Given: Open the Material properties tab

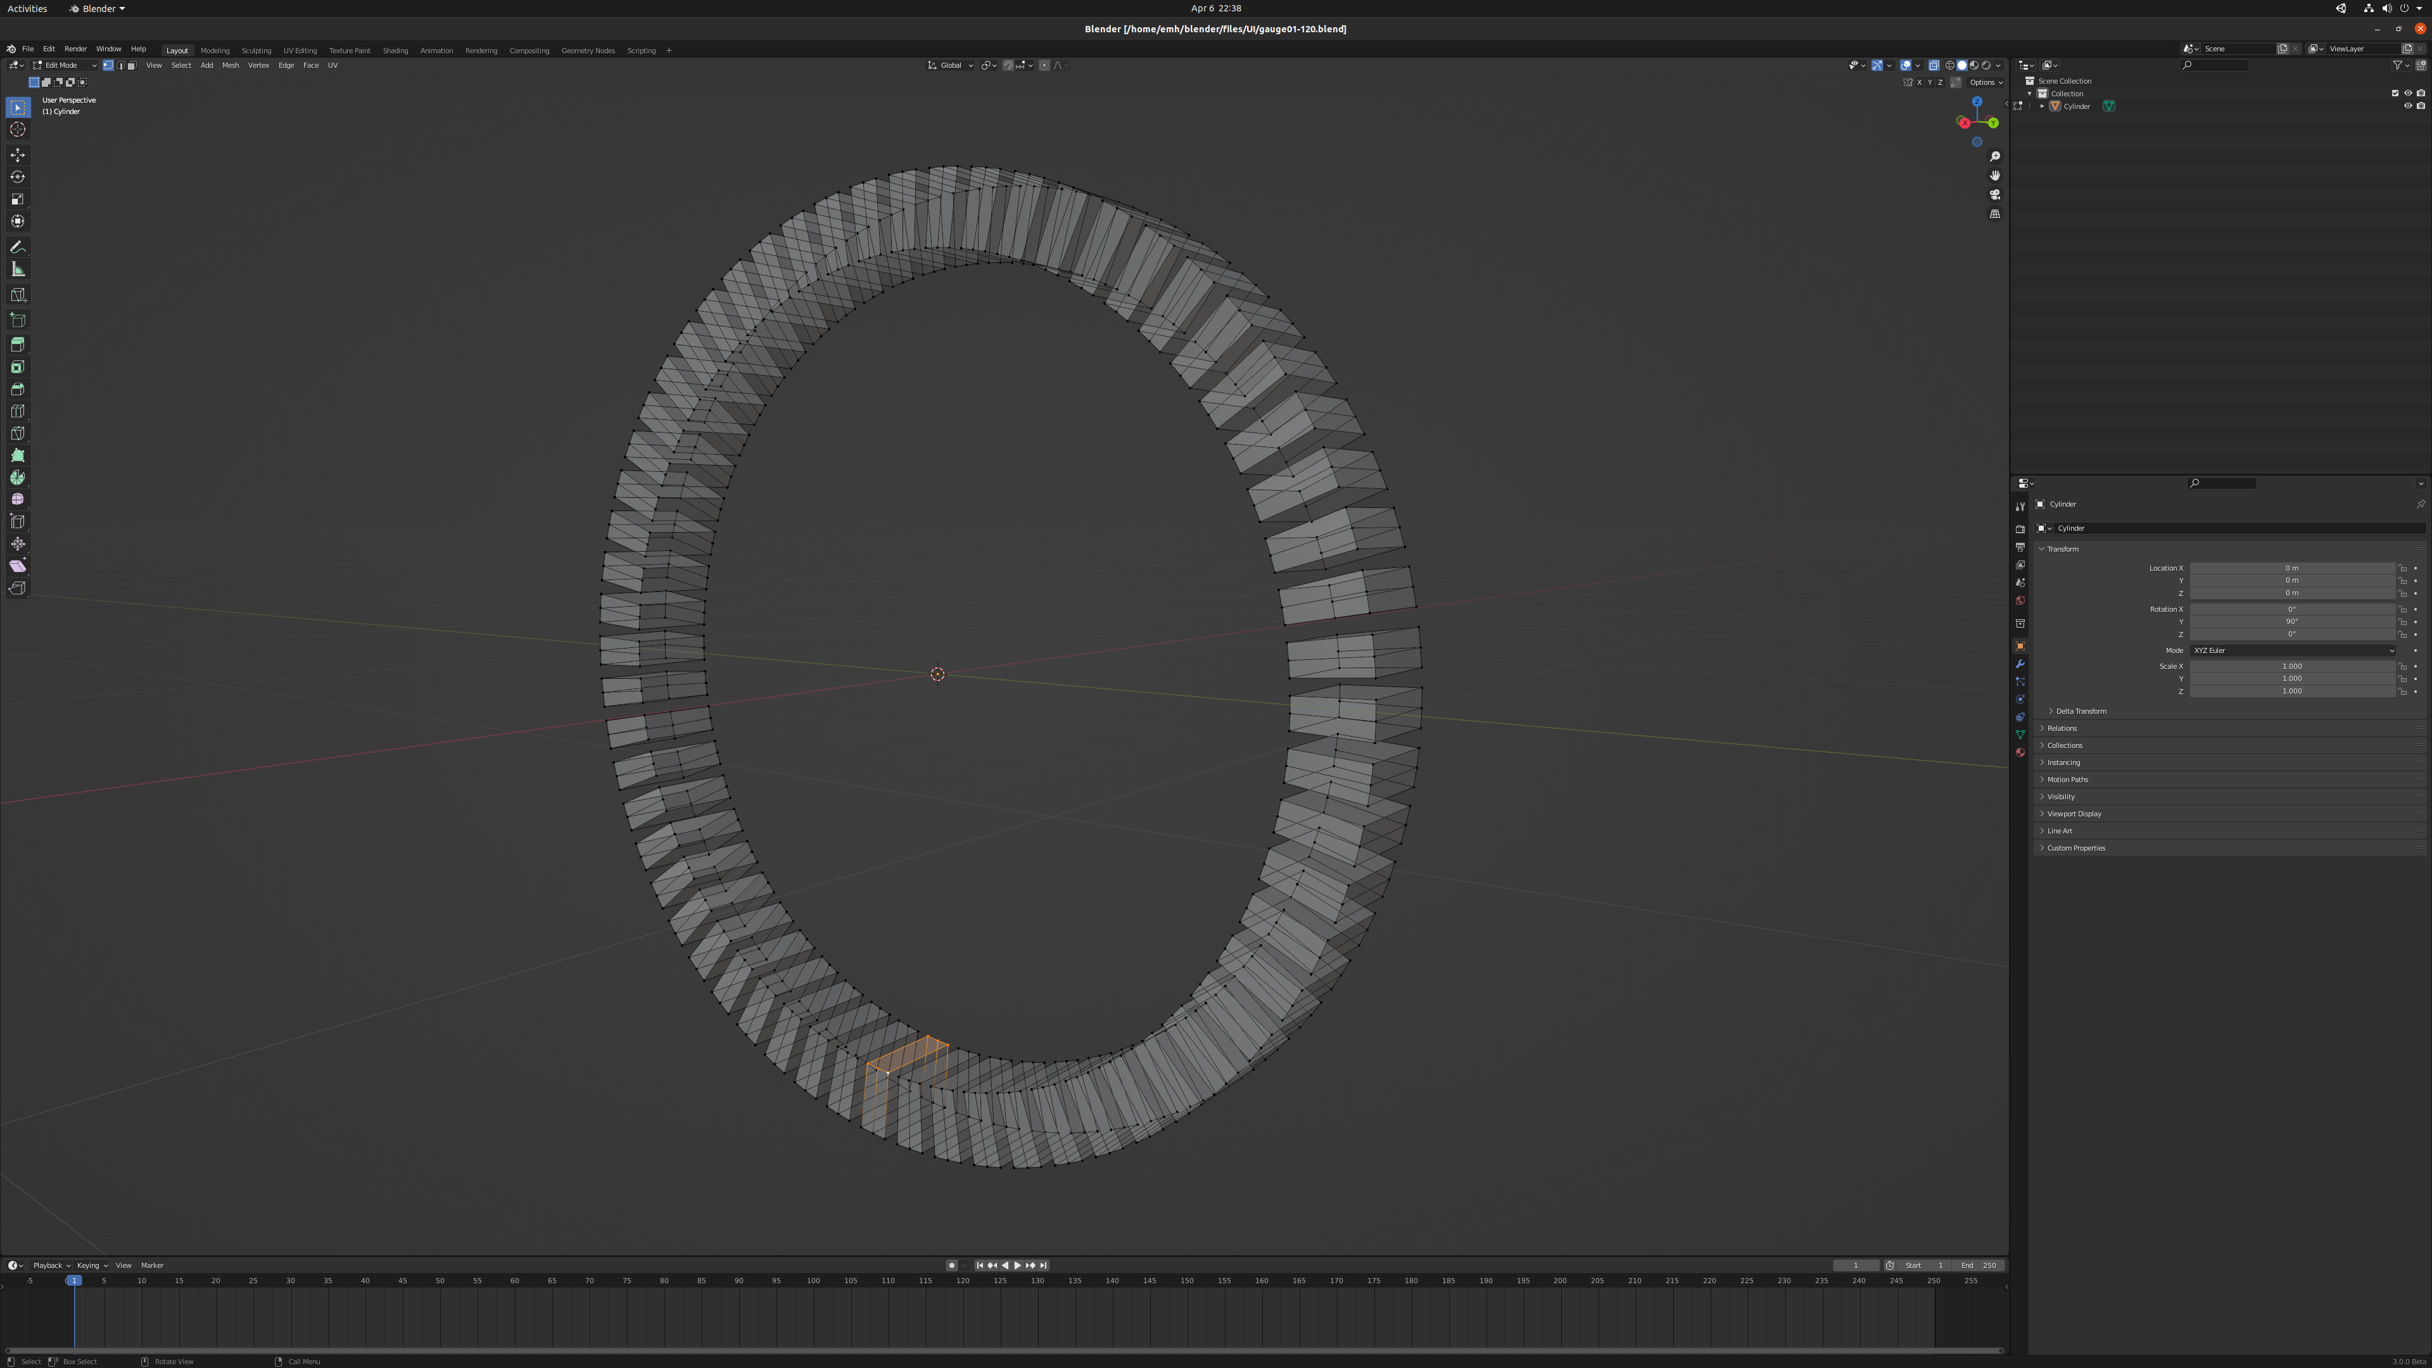Looking at the screenshot, I should click(2020, 752).
